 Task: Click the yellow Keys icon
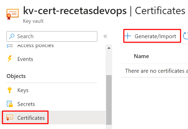(x=10, y=90)
